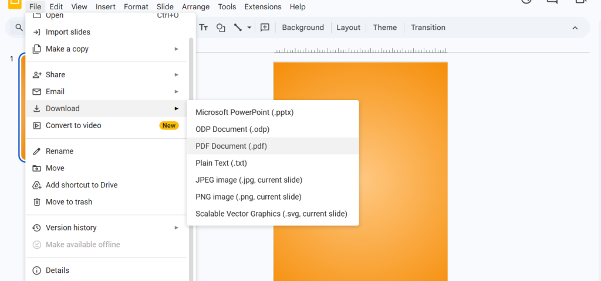This screenshot has height=281, width=601.
Task: Expand the Email submenu arrow
Action: tap(176, 92)
